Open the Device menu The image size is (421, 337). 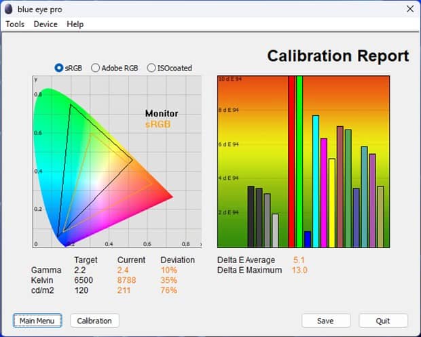45,24
